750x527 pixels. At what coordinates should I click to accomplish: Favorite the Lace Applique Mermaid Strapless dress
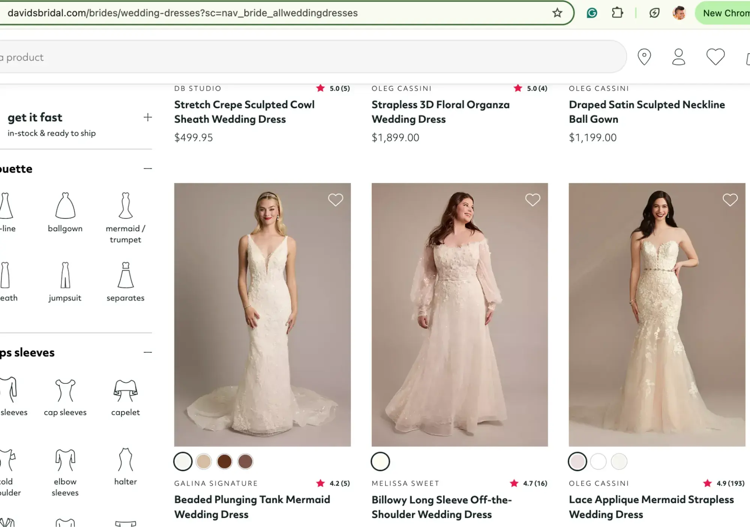tap(730, 200)
